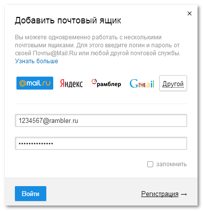This screenshot has width=203, height=211.
Task: Click the gray description paragraph text
Action: [x=98, y=45]
